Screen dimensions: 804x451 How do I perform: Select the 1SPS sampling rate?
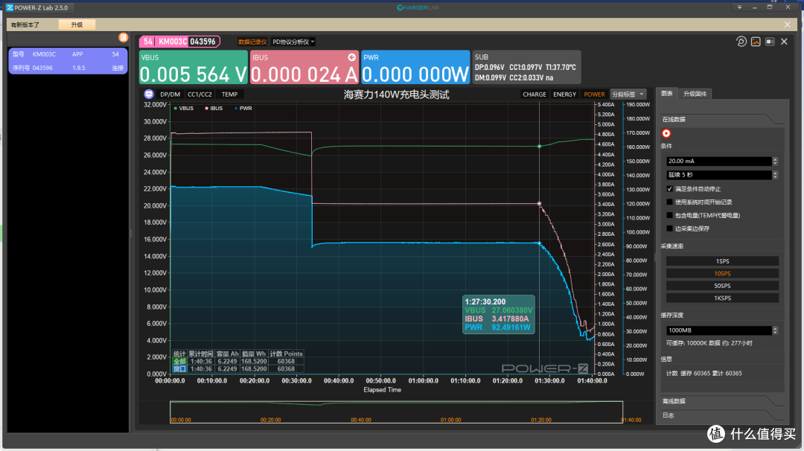(x=722, y=261)
